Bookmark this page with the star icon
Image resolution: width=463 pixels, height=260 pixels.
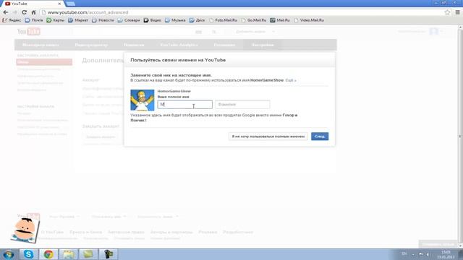point(447,12)
